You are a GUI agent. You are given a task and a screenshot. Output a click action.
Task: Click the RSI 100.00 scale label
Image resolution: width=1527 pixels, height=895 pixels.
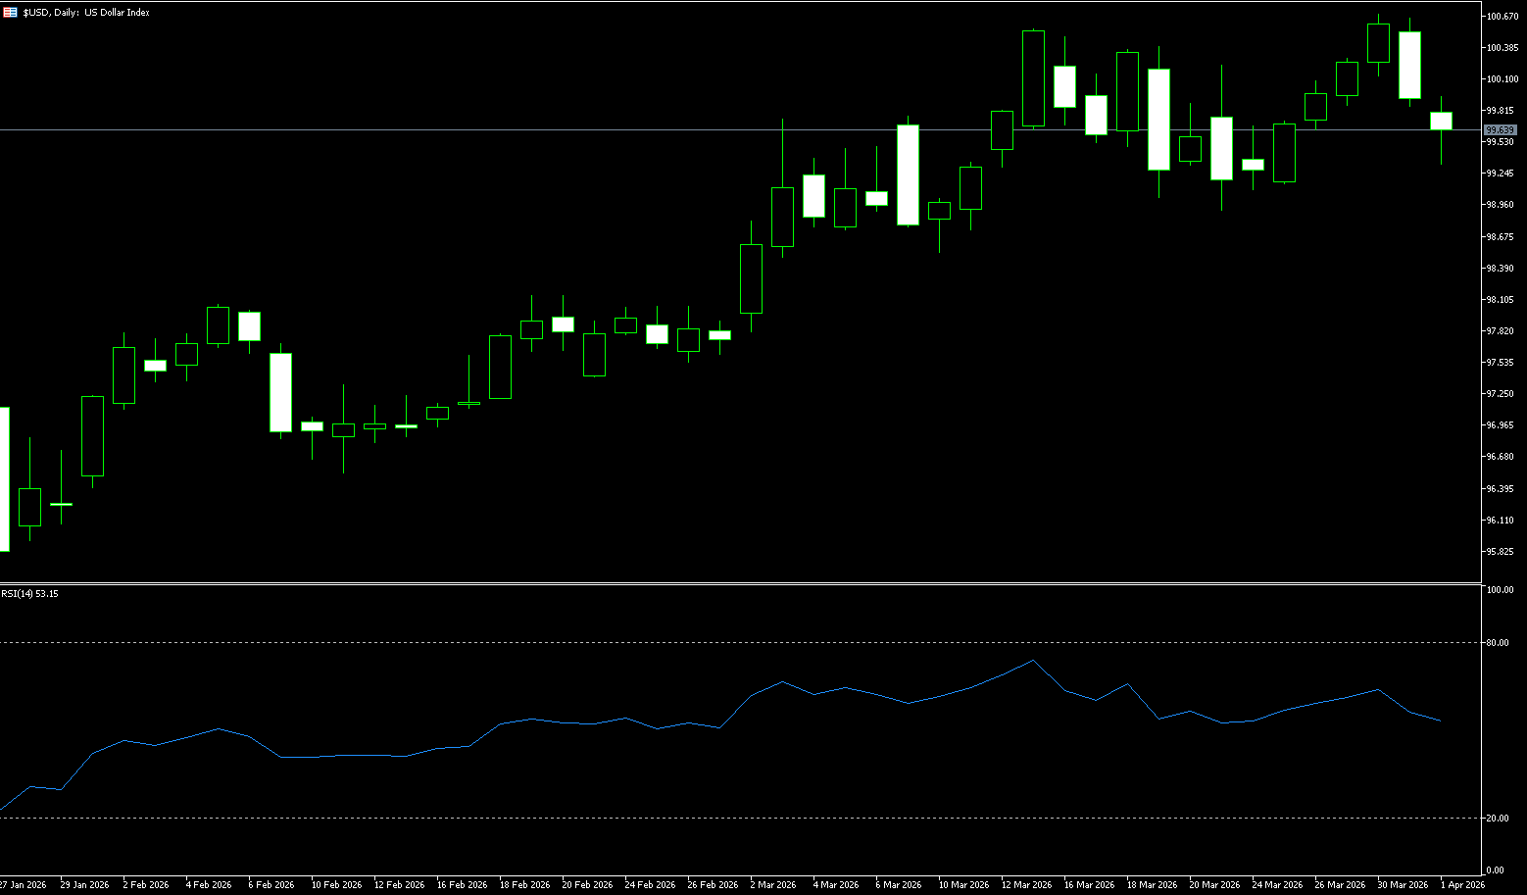(x=1500, y=590)
